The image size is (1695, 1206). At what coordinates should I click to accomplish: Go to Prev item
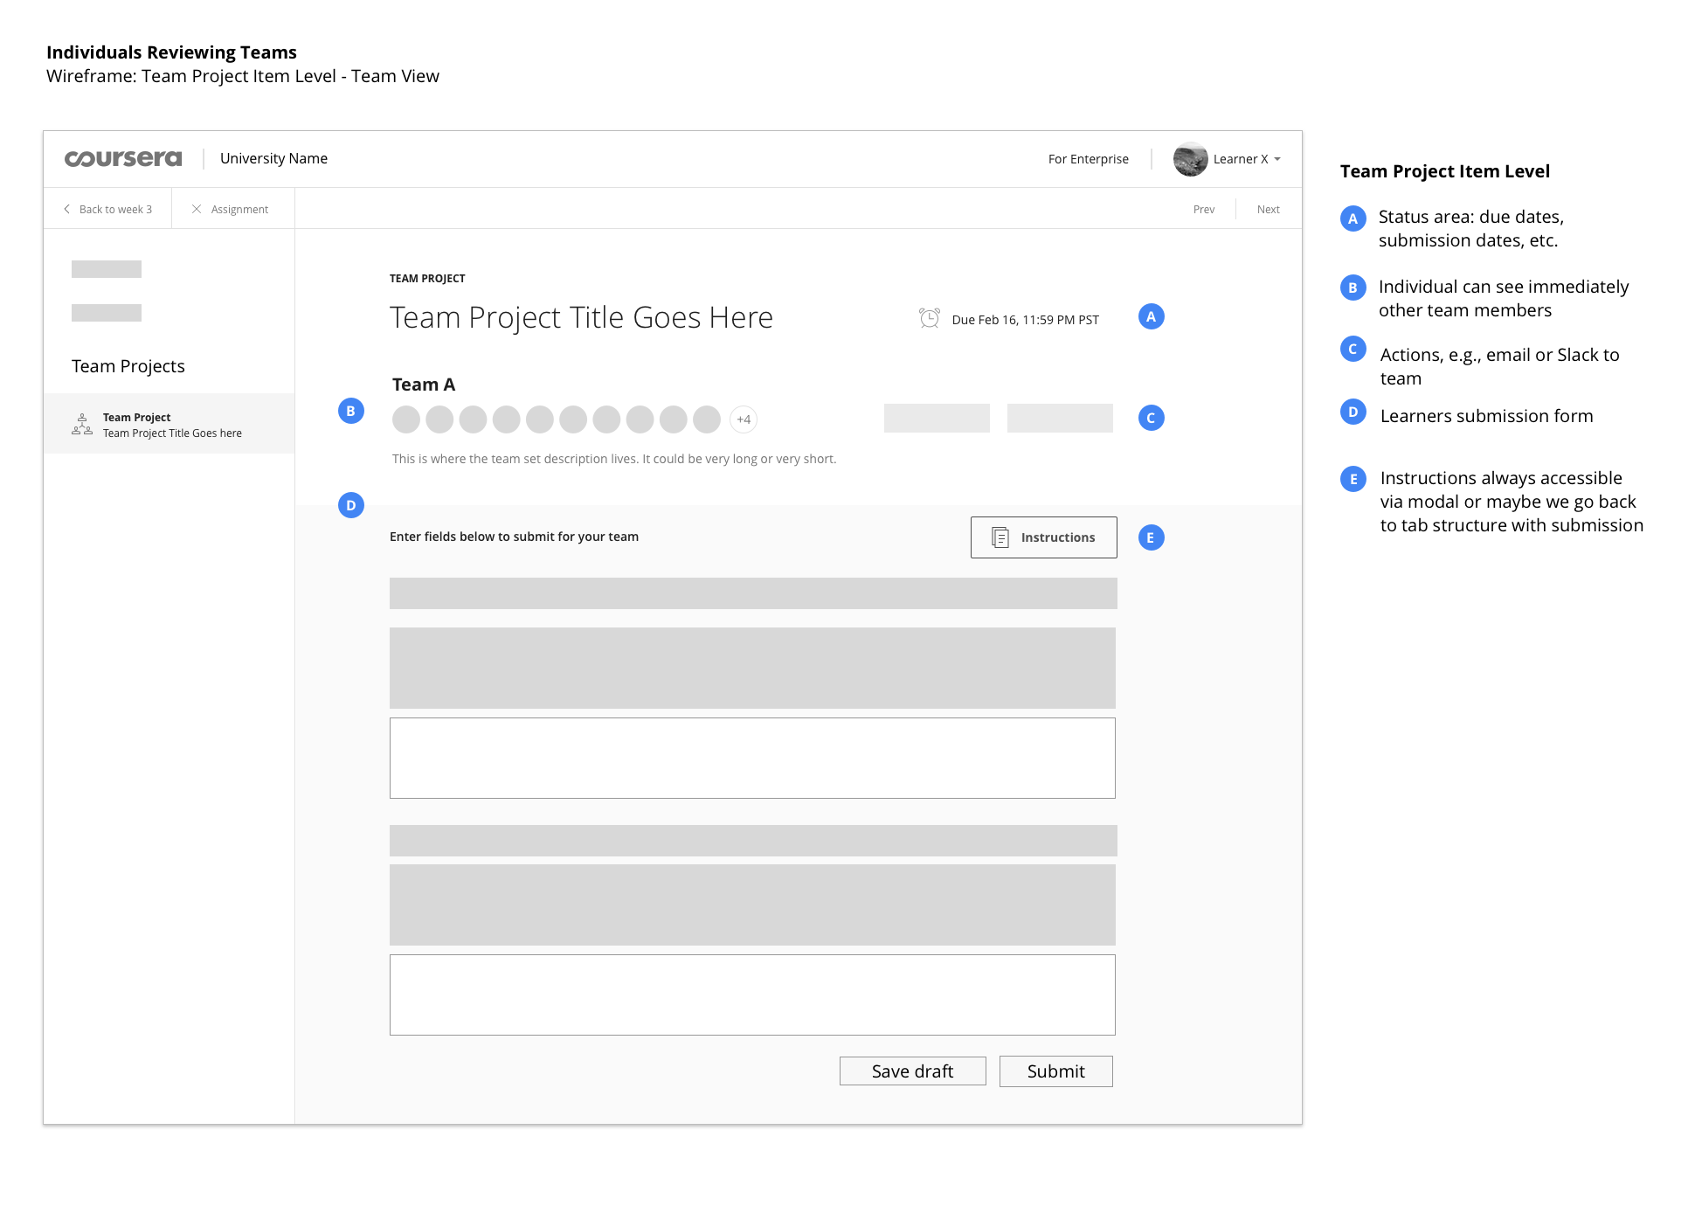click(x=1203, y=209)
